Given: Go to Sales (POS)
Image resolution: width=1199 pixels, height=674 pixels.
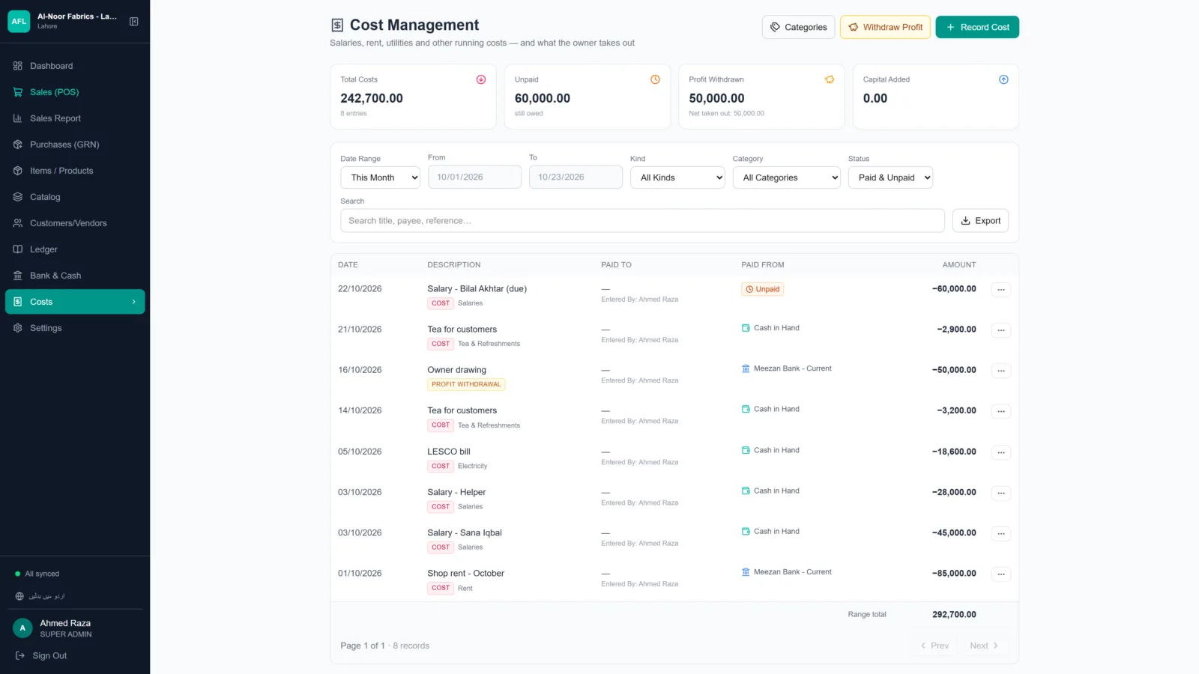Looking at the screenshot, I should coord(75,92).
